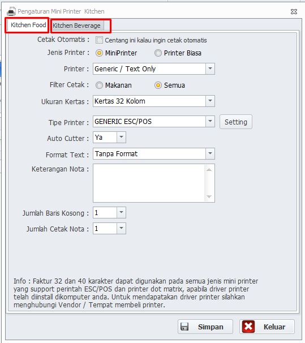Image resolution: width=305 pixels, height=343 pixels.
Task: Click the printer icon in title bar
Action: point(11,11)
